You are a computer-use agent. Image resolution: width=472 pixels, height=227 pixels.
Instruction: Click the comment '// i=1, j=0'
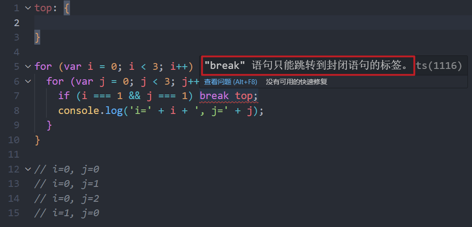click(67, 213)
